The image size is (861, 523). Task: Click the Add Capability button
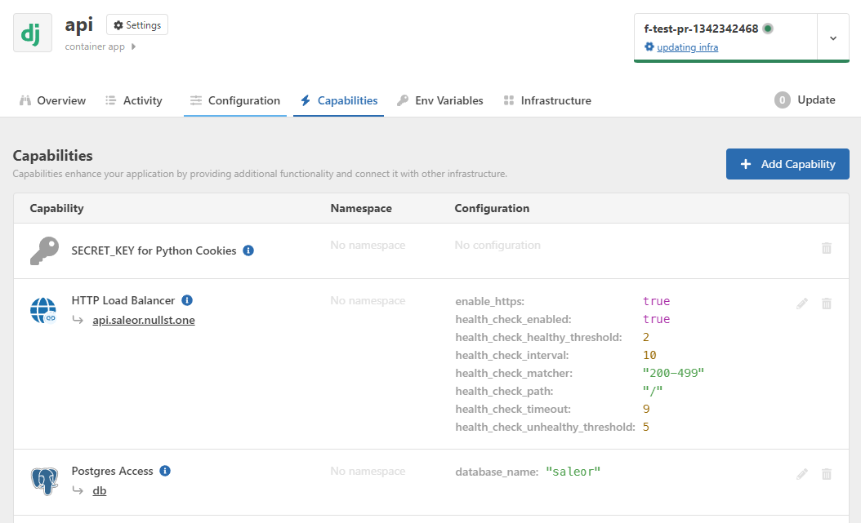(787, 163)
